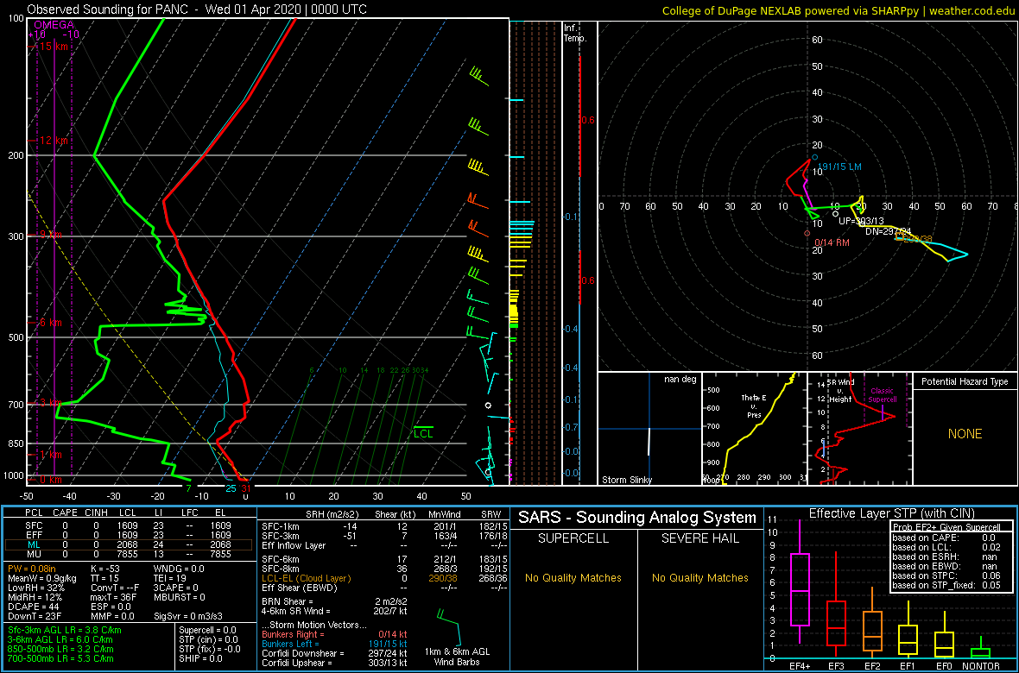Click 'SARS - Sounding Analog System' heading
The height and width of the screenshot is (673, 1019).
(x=637, y=518)
